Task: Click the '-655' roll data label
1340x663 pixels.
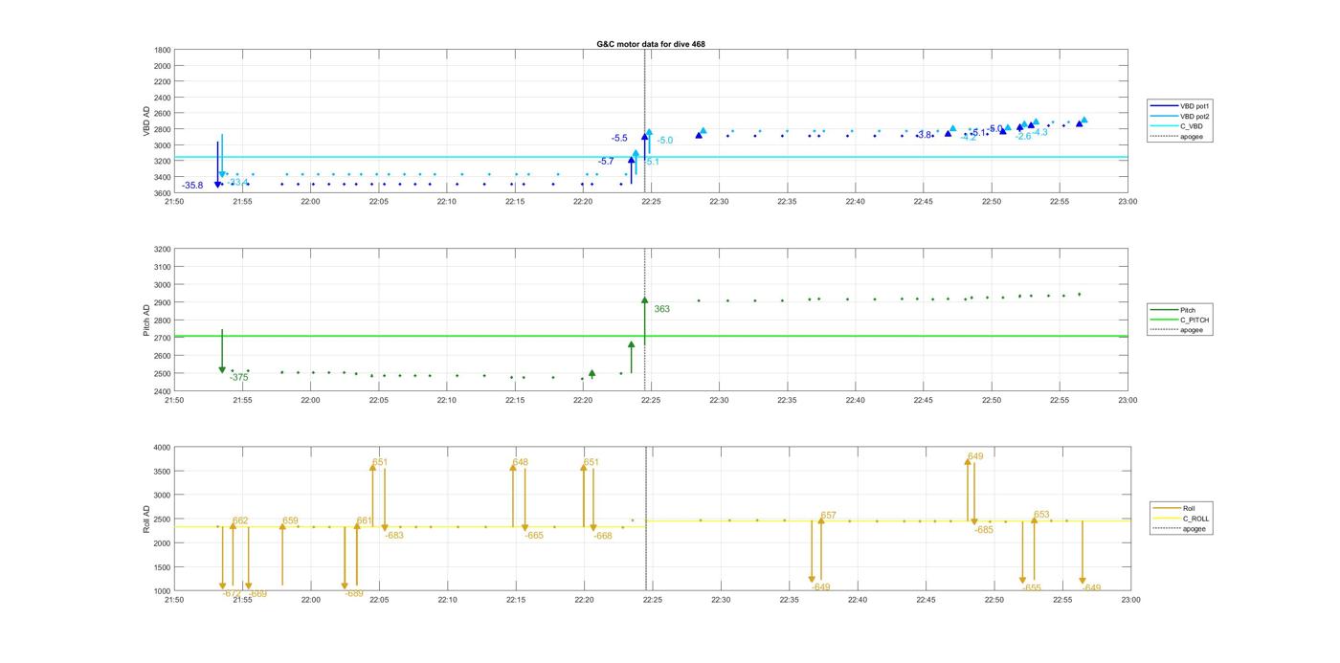Action: pyautogui.click(x=1032, y=588)
